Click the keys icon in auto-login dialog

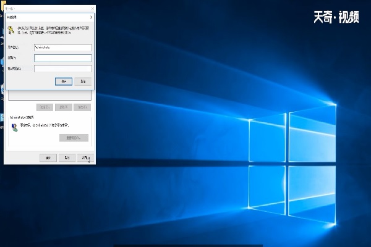[11, 30]
